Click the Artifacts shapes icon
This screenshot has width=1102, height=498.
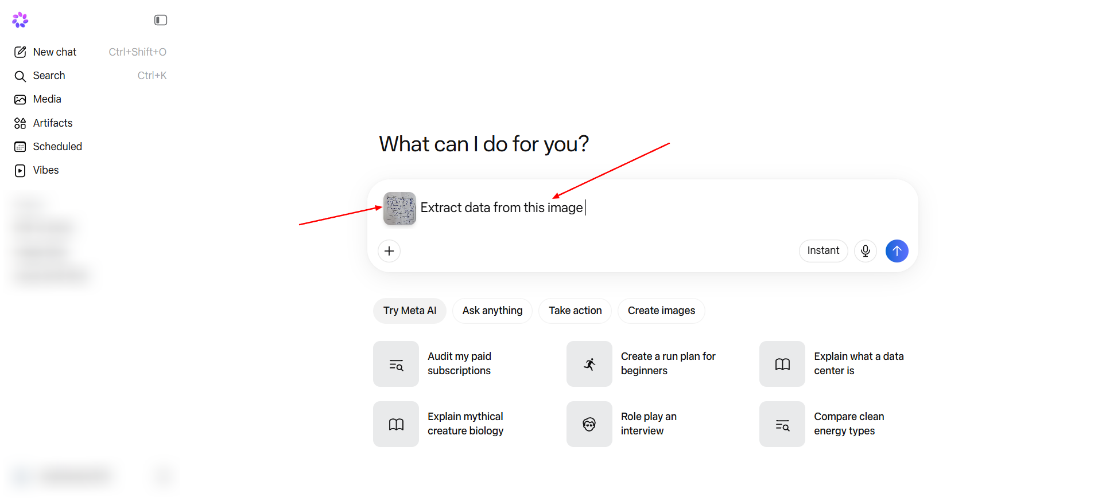[20, 123]
